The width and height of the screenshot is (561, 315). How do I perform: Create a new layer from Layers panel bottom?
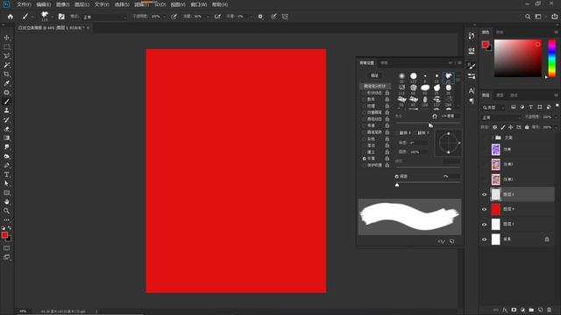(x=540, y=310)
